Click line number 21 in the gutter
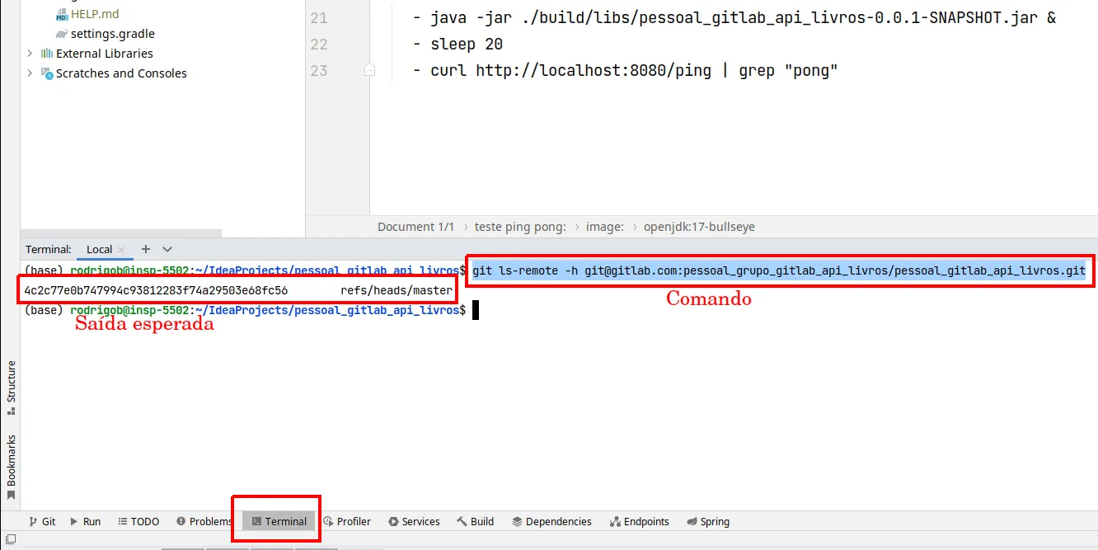The height and width of the screenshot is (550, 1098). point(319,18)
